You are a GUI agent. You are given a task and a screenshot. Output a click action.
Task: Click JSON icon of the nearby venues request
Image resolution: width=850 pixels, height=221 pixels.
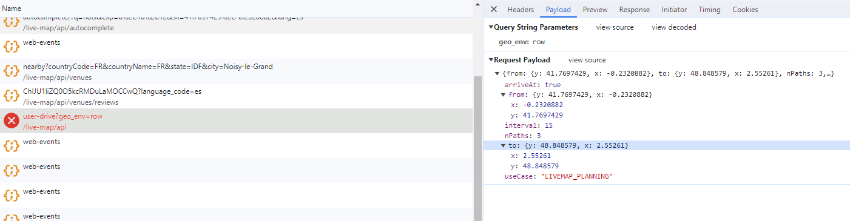(x=12, y=71)
